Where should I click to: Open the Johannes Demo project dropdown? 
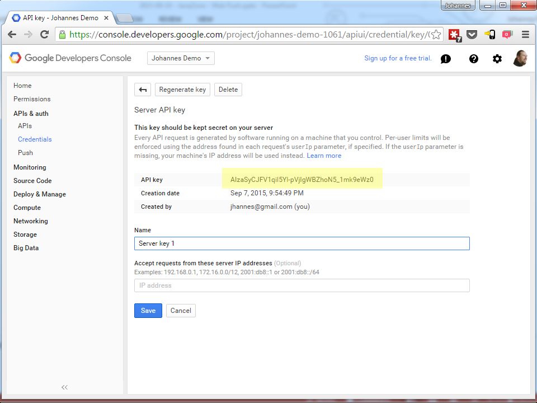coord(181,58)
